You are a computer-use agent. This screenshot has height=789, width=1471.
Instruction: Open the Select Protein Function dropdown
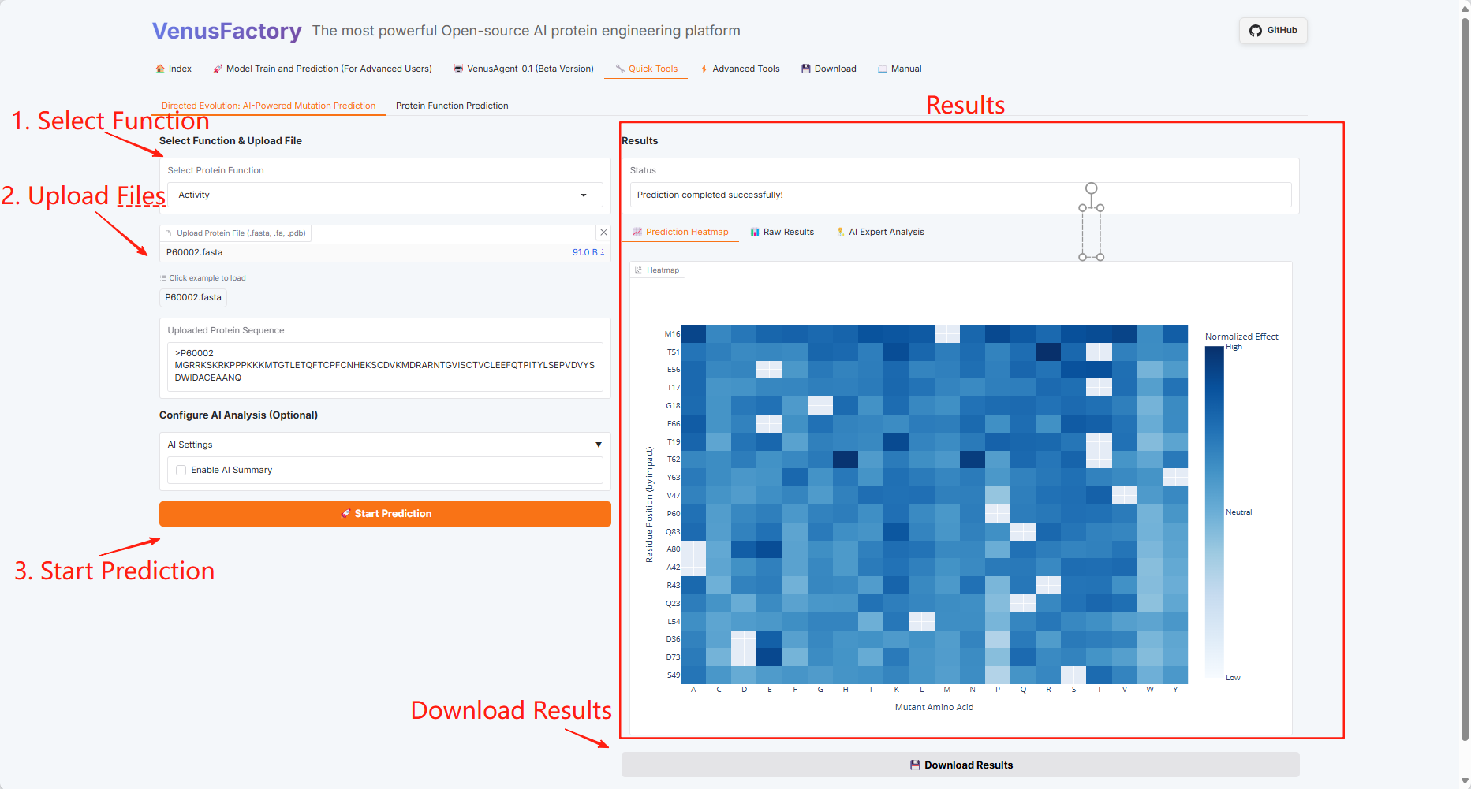[x=384, y=195]
